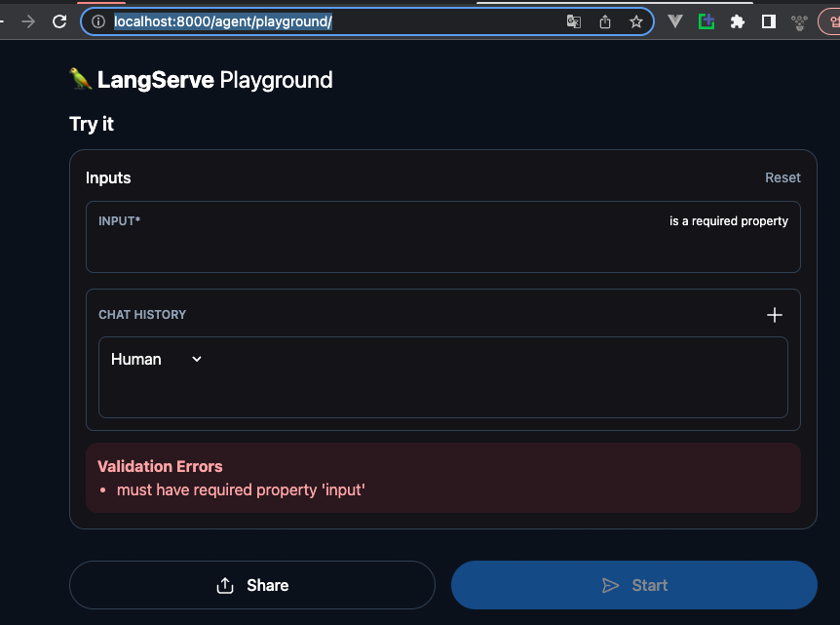Focus the chat history message text area
Image resolution: width=840 pixels, height=625 pixels.
pos(443,377)
